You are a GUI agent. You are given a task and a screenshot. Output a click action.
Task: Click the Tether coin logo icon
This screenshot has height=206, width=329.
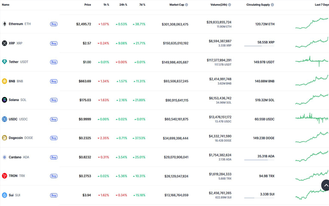tap(4, 62)
